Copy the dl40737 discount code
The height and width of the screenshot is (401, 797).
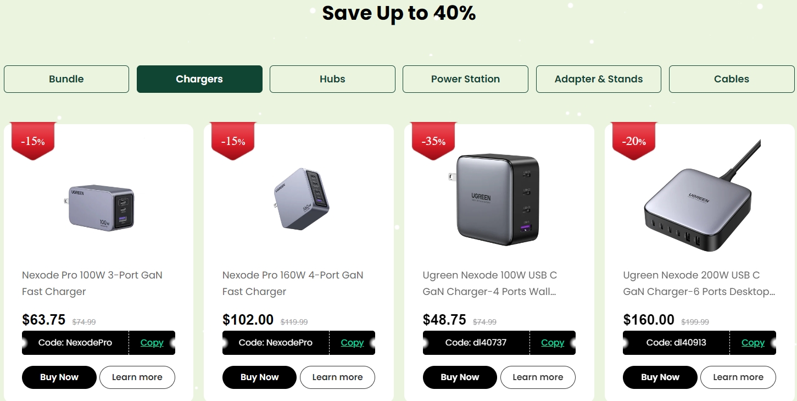(553, 343)
